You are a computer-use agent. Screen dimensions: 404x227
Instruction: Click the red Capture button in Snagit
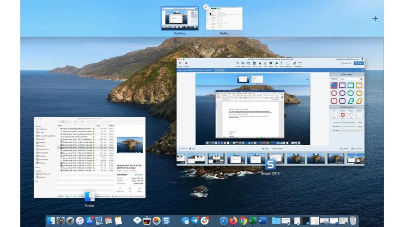(186, 64)
